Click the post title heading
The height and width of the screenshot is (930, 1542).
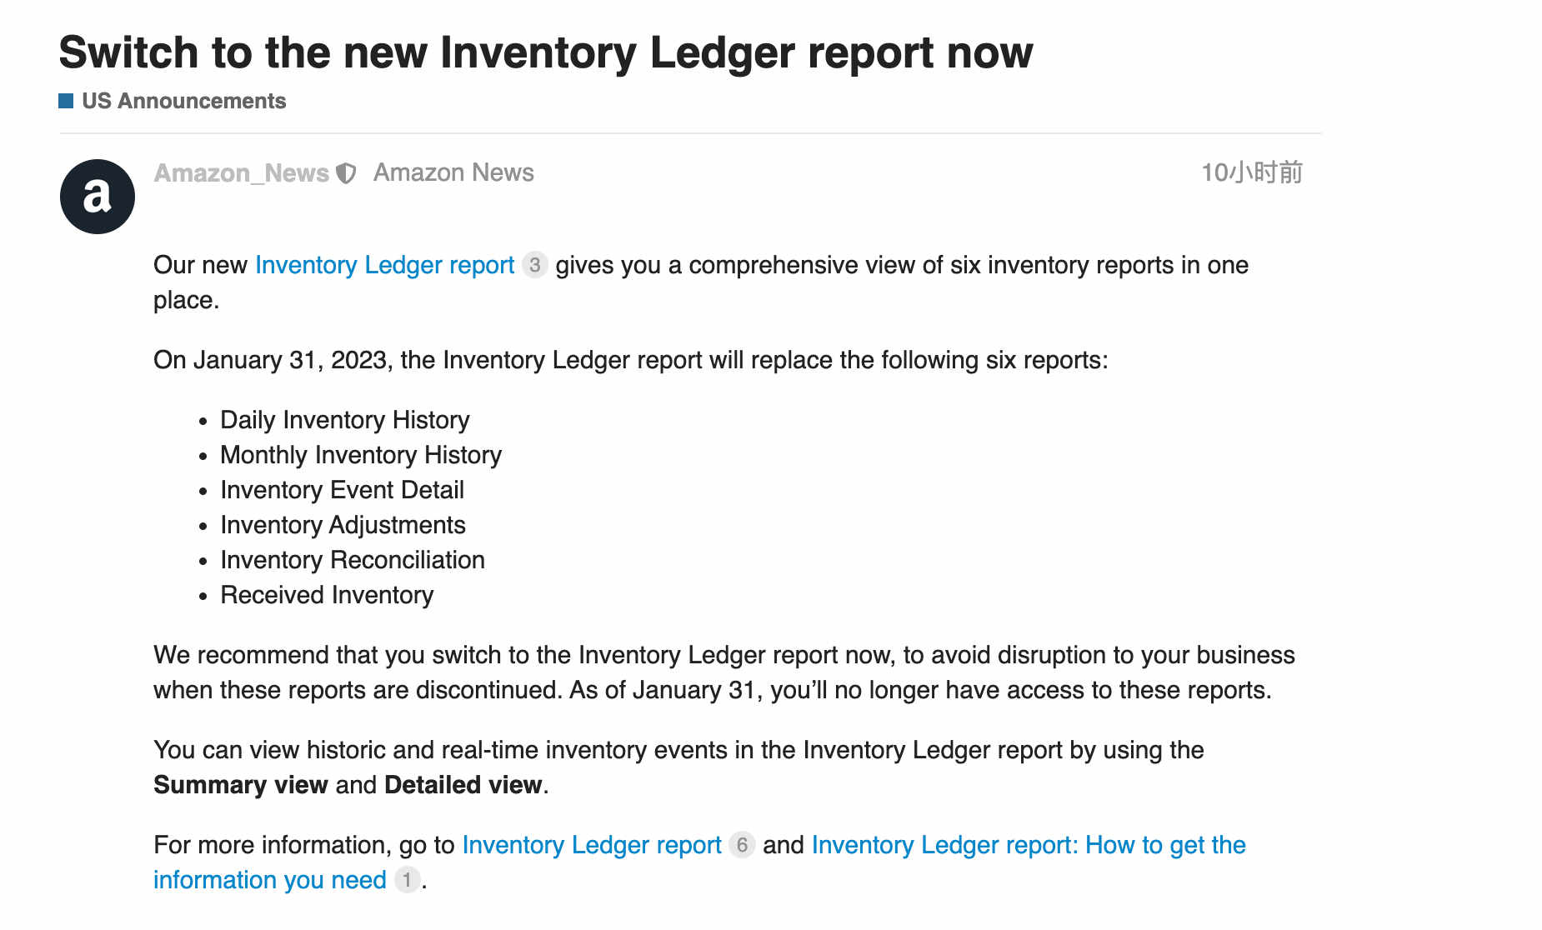(546, 52)
